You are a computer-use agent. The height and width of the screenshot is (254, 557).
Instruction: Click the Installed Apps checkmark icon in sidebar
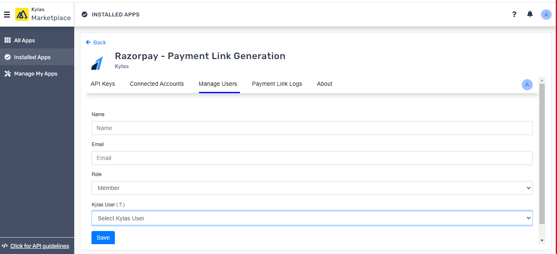click(7, 57)
